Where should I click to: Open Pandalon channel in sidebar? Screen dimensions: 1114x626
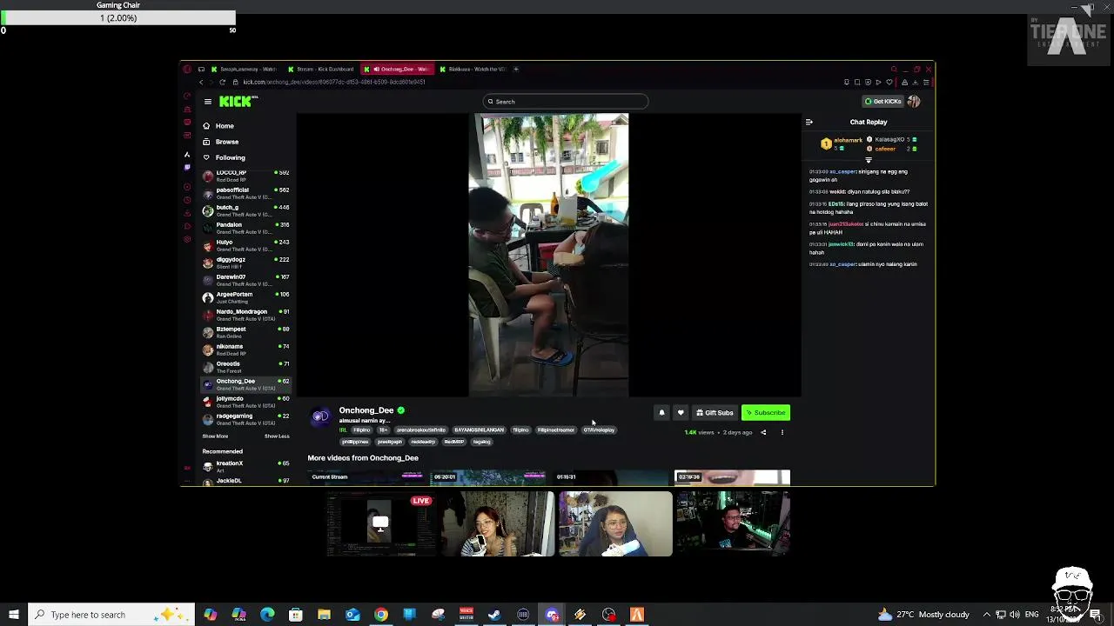pos(245,228)
